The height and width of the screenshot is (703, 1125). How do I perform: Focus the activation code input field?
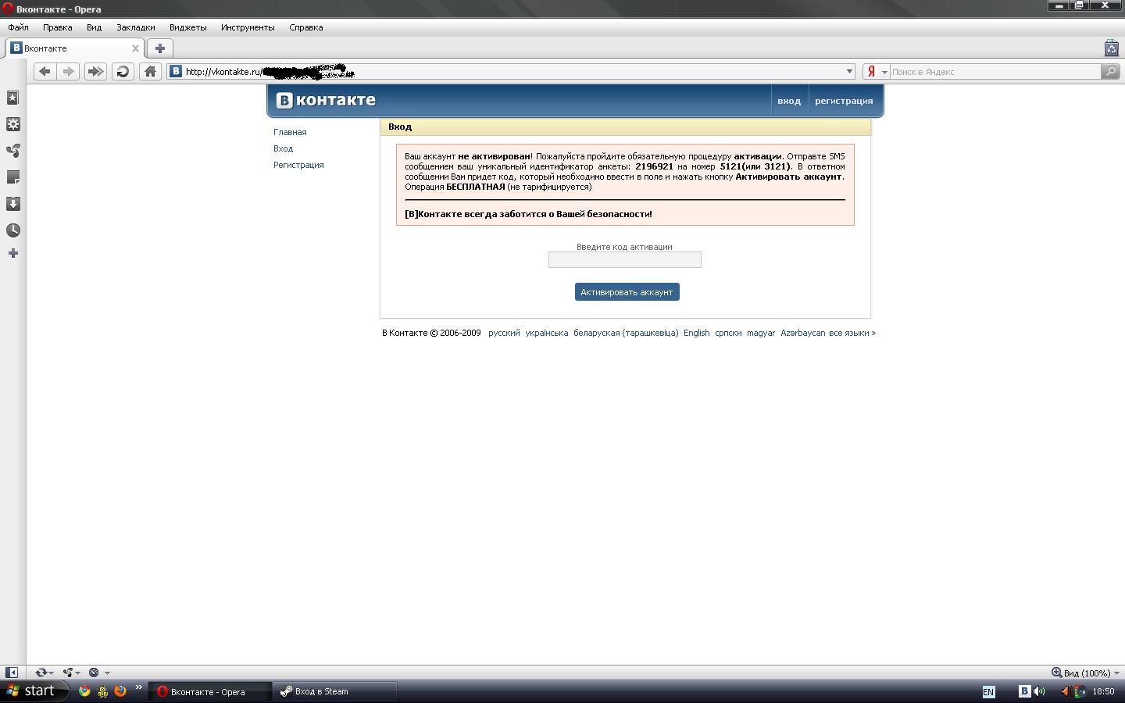(625, 259)
